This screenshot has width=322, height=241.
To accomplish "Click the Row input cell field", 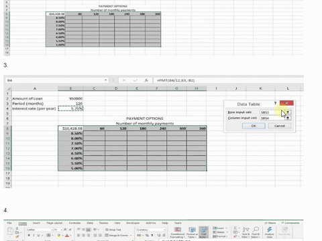I will (x=272, y=112).
